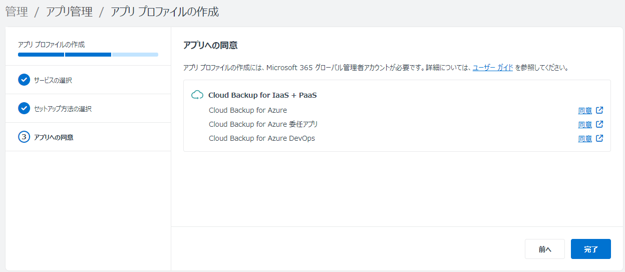Click the 前へ button
This screenshot has height=272, width=625.
tap(545, 249)
